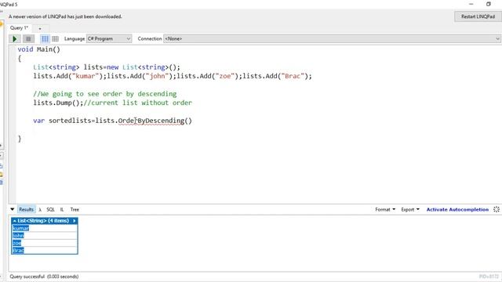Viewport: 502px width, 282px height.
Task: Select the 'zoe' result row
Action: (45, 243)
